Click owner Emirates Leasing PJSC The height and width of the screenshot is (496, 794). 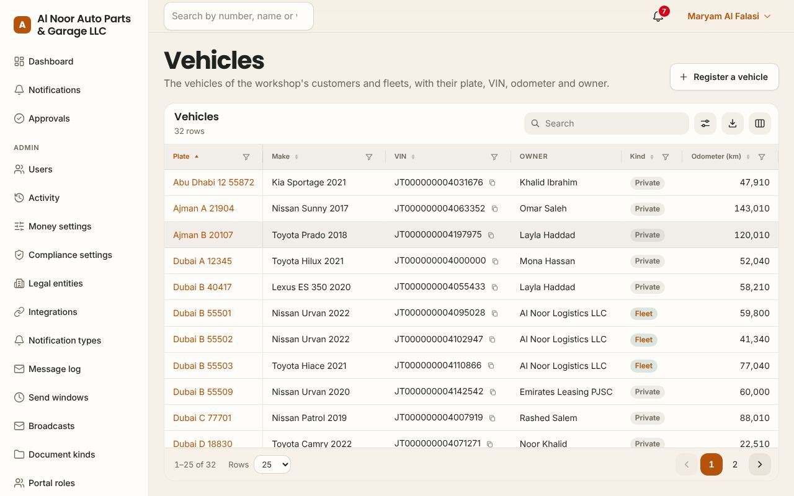pos(566,392)
